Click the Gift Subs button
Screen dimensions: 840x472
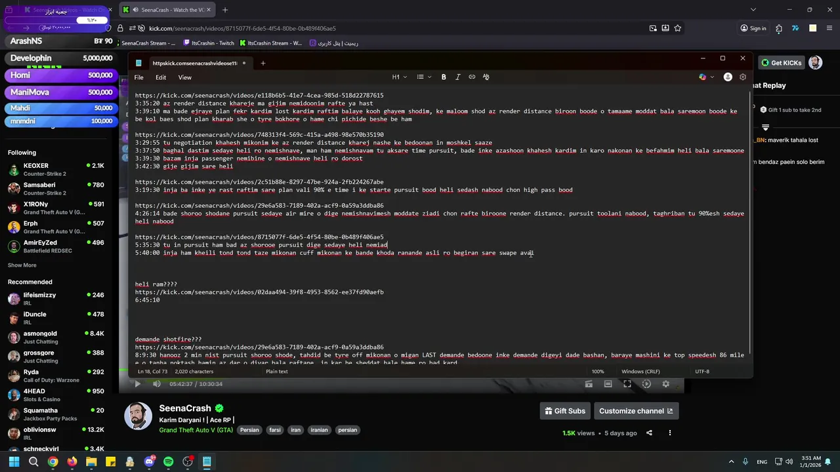click(565, 411)
